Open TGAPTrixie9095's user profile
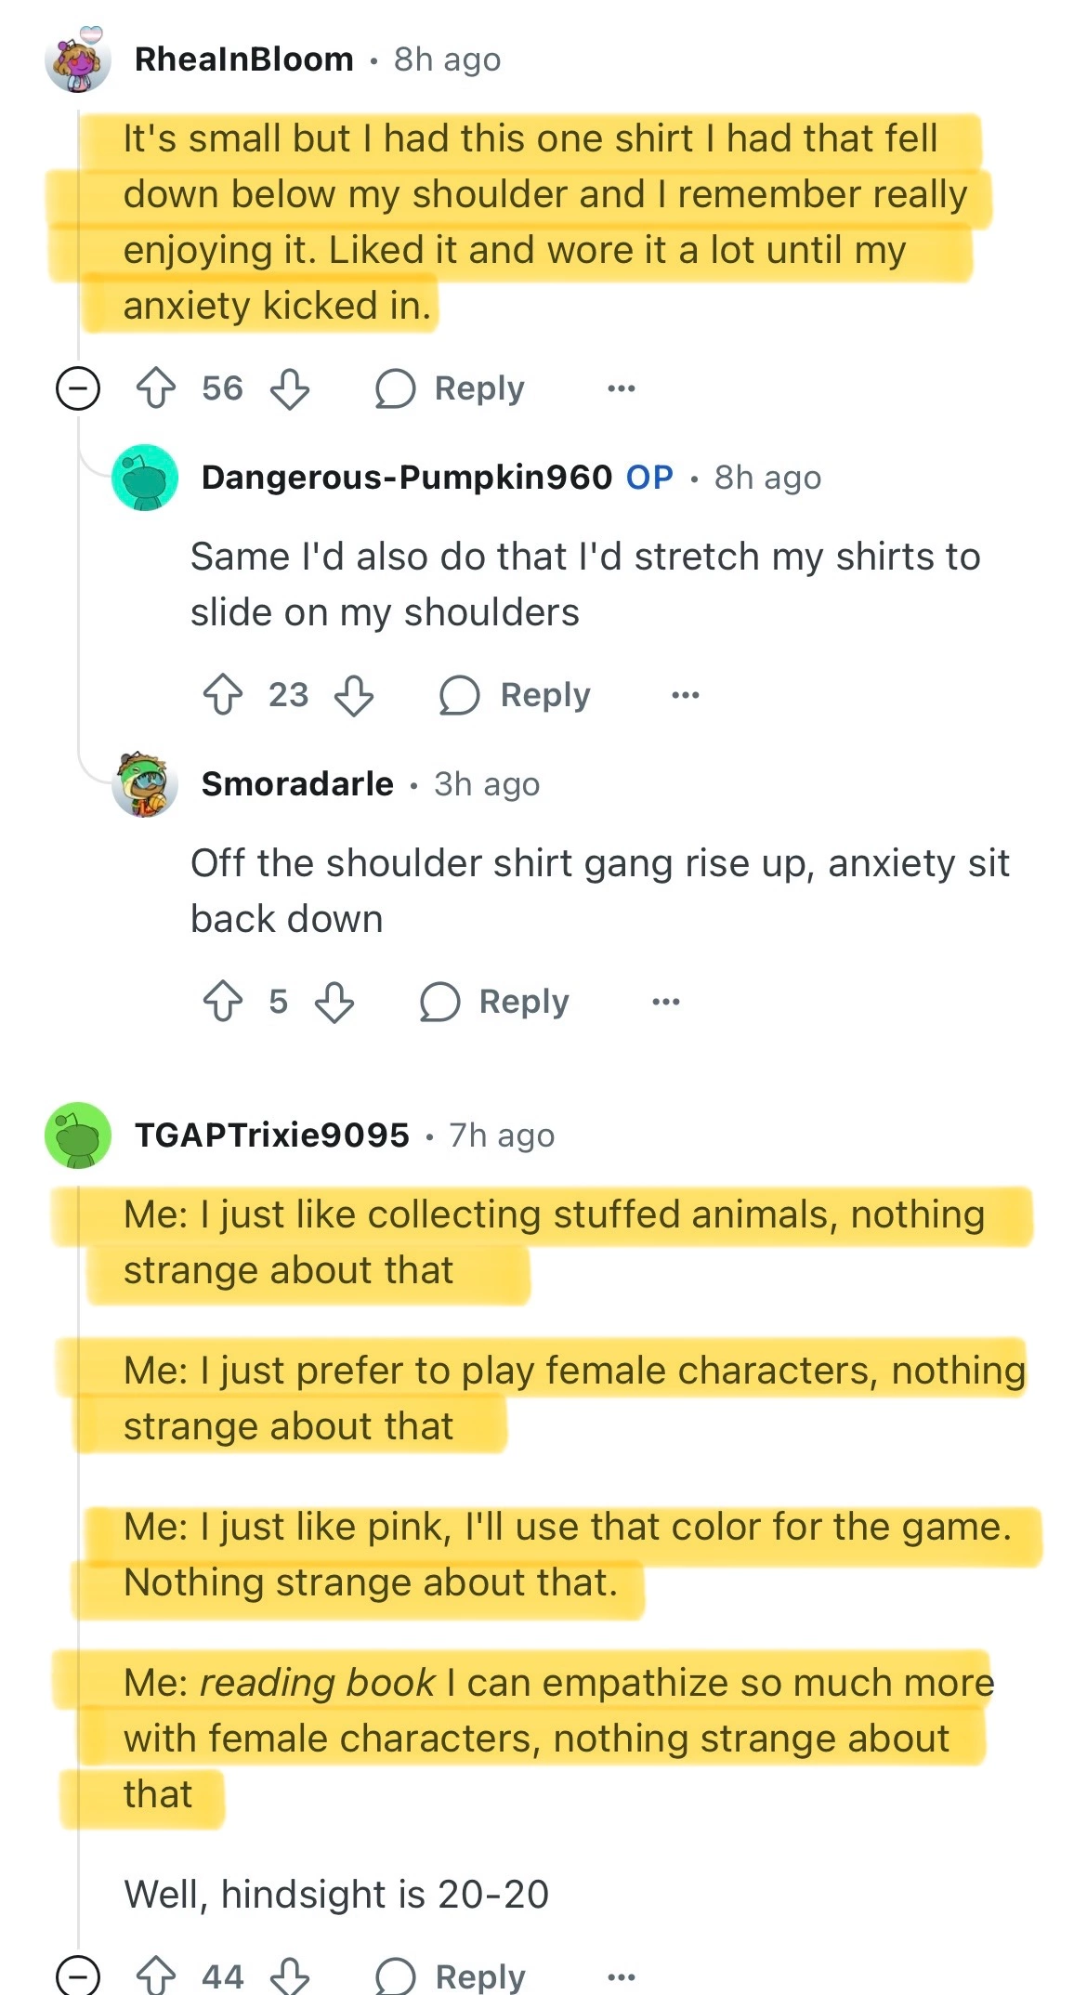The width and height of the screenshot is (1087, 1995). 271,1135
